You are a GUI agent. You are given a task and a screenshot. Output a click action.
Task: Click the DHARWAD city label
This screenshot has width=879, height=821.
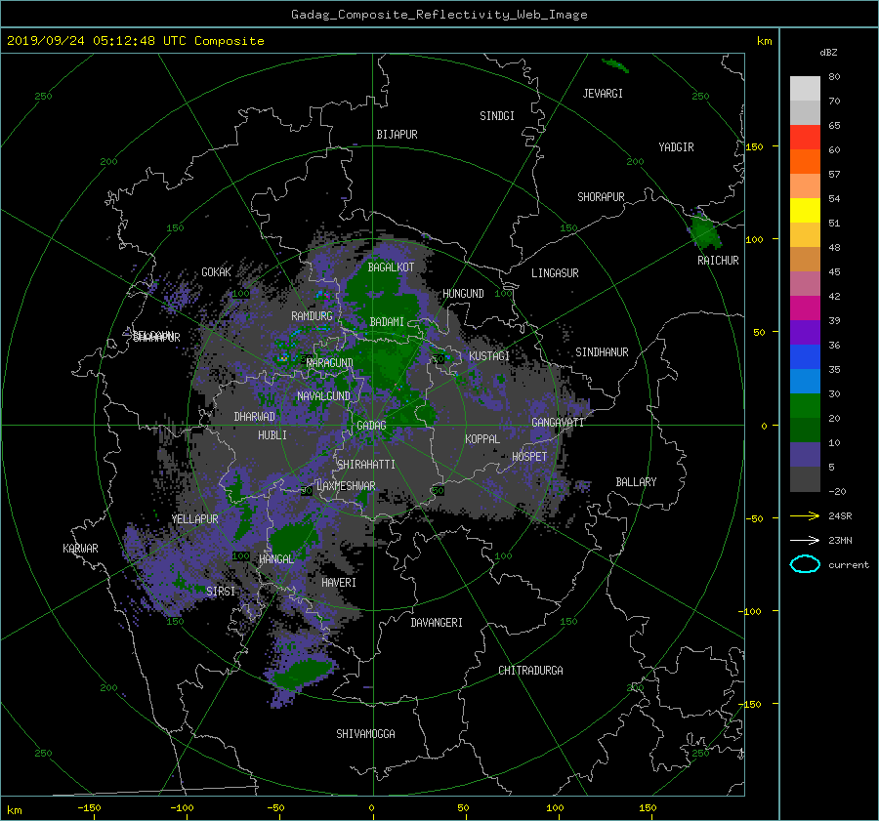[254, 417]
